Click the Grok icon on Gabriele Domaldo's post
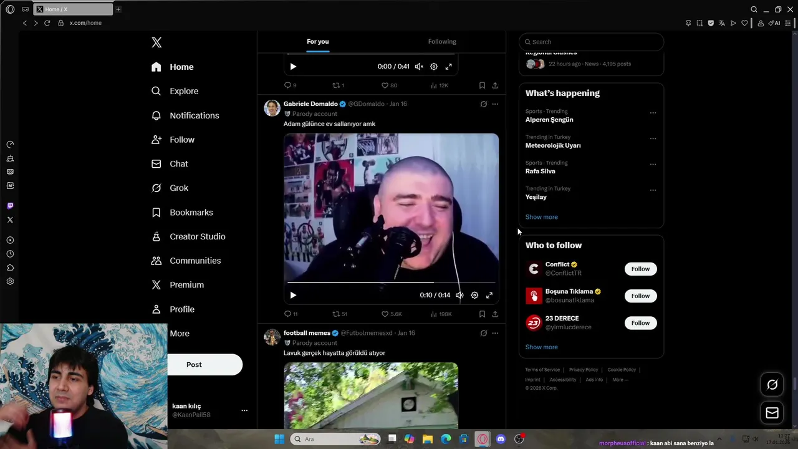 coord(483,104)
